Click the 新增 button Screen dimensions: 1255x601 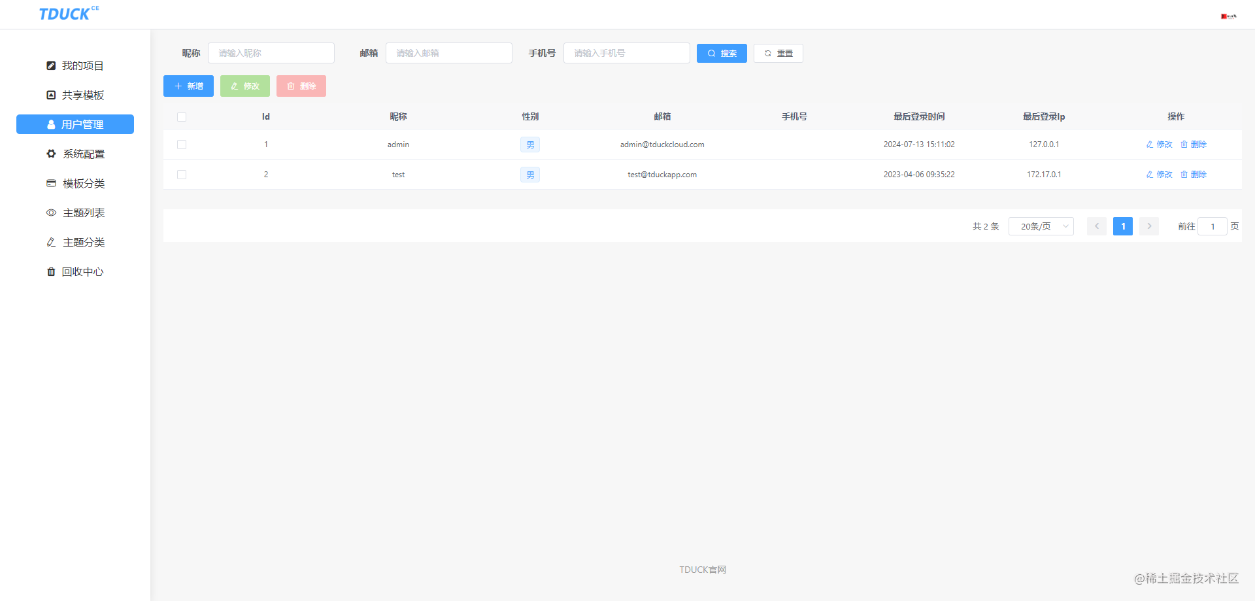pos(188,86)
